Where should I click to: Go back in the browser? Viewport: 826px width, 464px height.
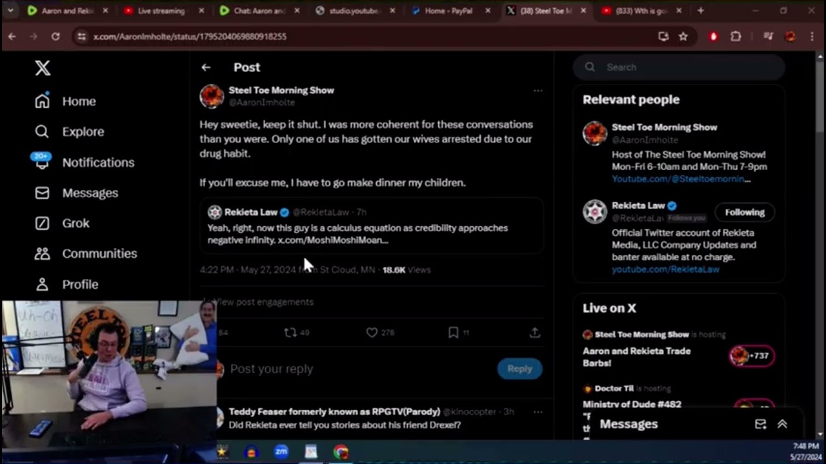pos(12,37)
